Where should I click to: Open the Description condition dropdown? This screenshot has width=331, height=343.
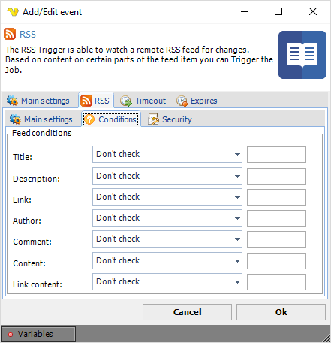[167, 176]
